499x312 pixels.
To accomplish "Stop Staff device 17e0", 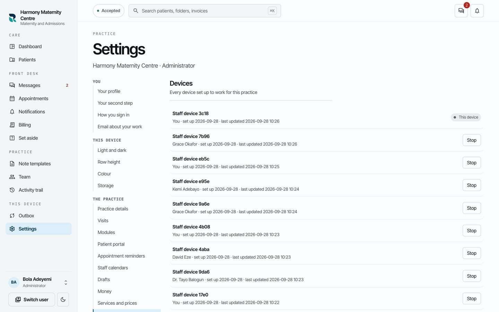I will [472, 298].
